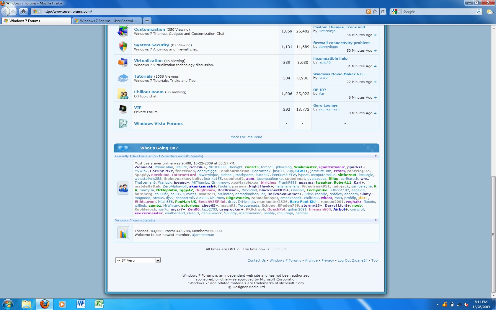Switch to the Windows 7 Forums tab

(x=37, y=21)
